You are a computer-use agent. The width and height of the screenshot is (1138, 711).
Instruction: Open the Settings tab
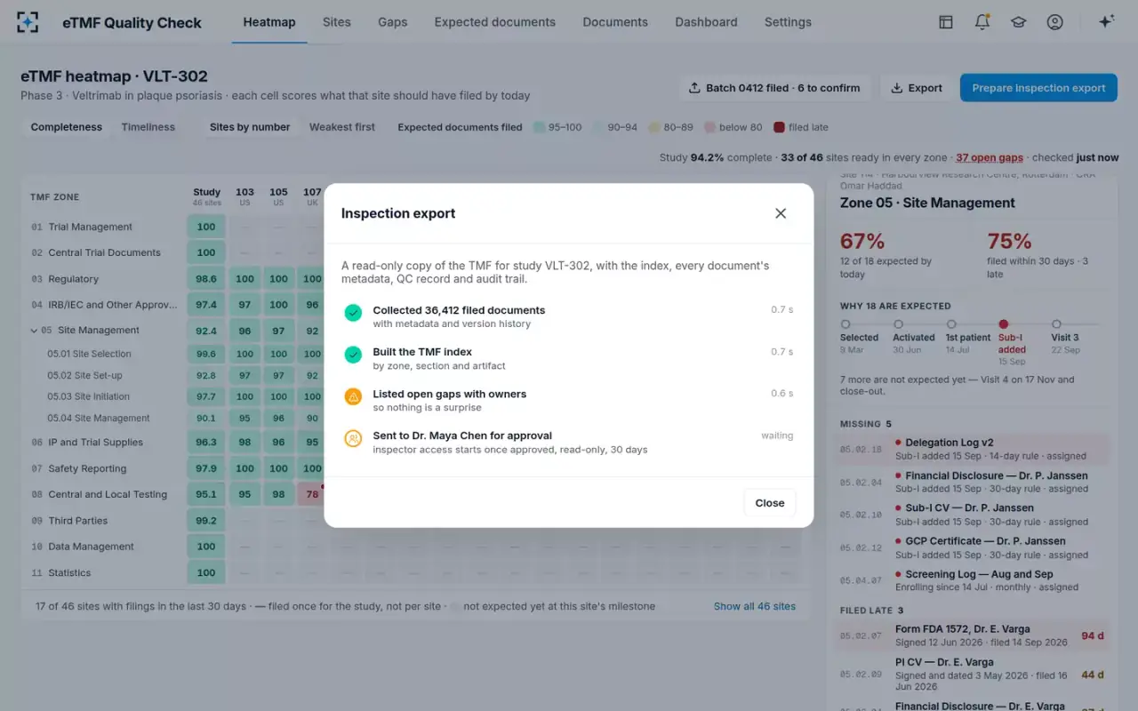788,22
